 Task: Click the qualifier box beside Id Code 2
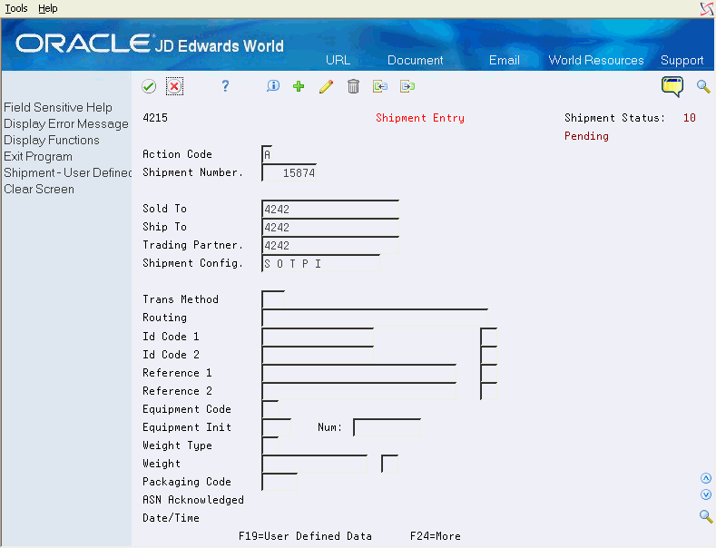click(488, 355)
